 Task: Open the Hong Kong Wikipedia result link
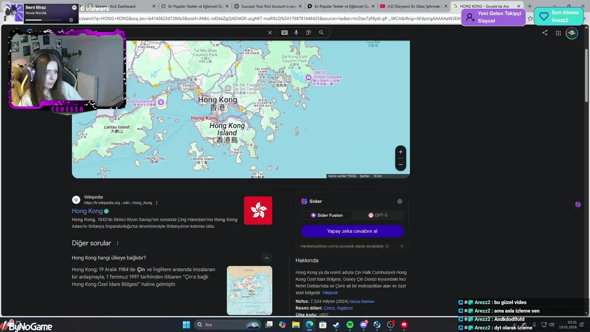(87, 211)
